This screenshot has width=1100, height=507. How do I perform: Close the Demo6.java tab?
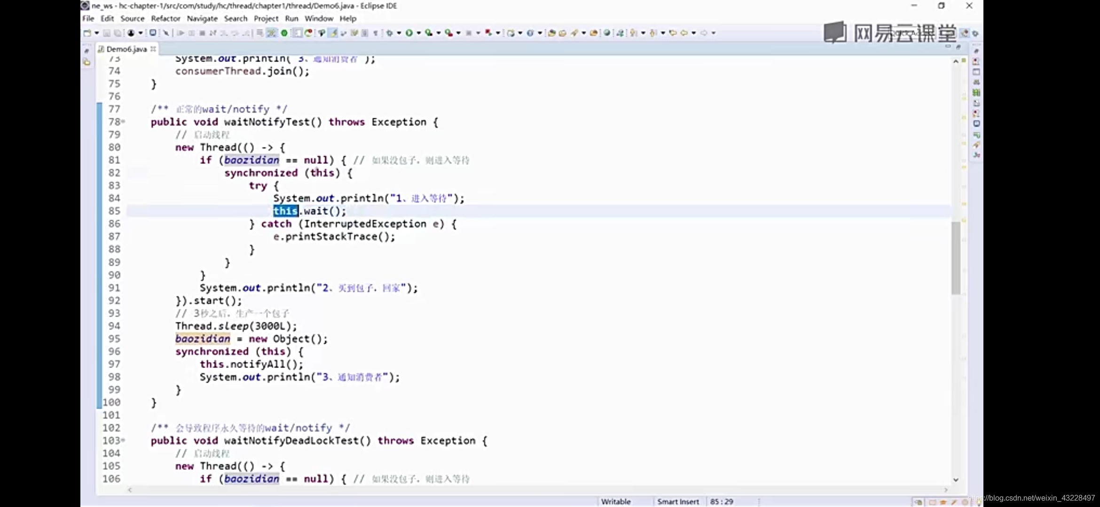point(153,49)
